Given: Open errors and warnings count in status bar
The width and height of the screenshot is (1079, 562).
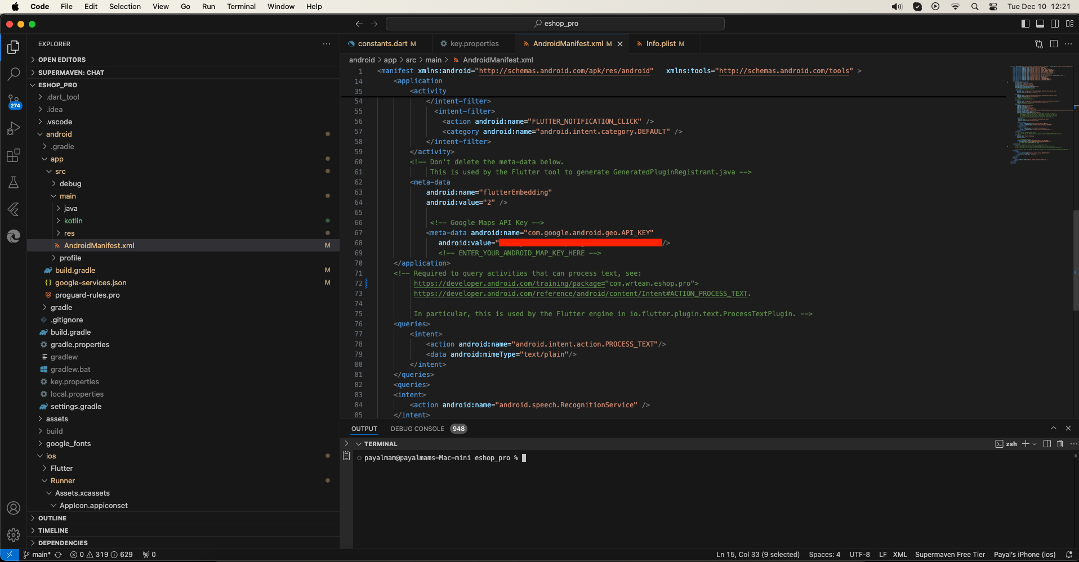Looking at the screenshot, I should pyautogui.click(x=101, y=555).
